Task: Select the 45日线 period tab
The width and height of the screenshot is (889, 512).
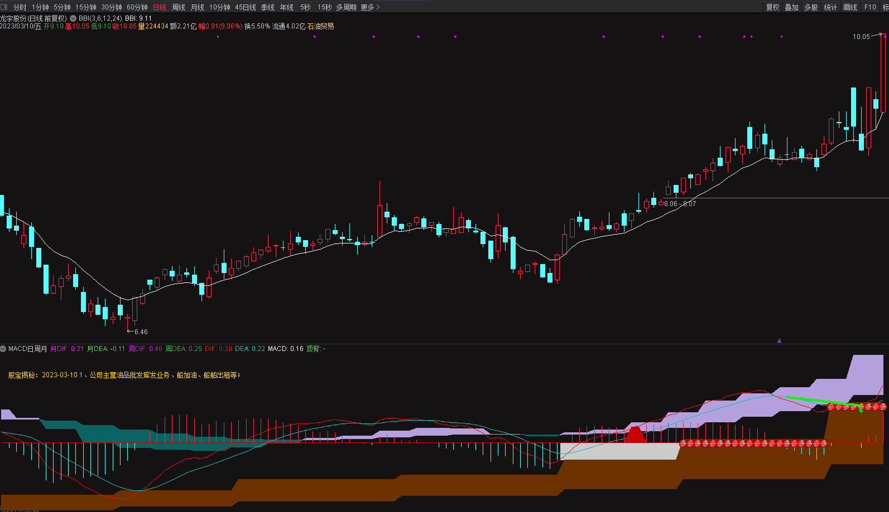Action: [246, 7]
